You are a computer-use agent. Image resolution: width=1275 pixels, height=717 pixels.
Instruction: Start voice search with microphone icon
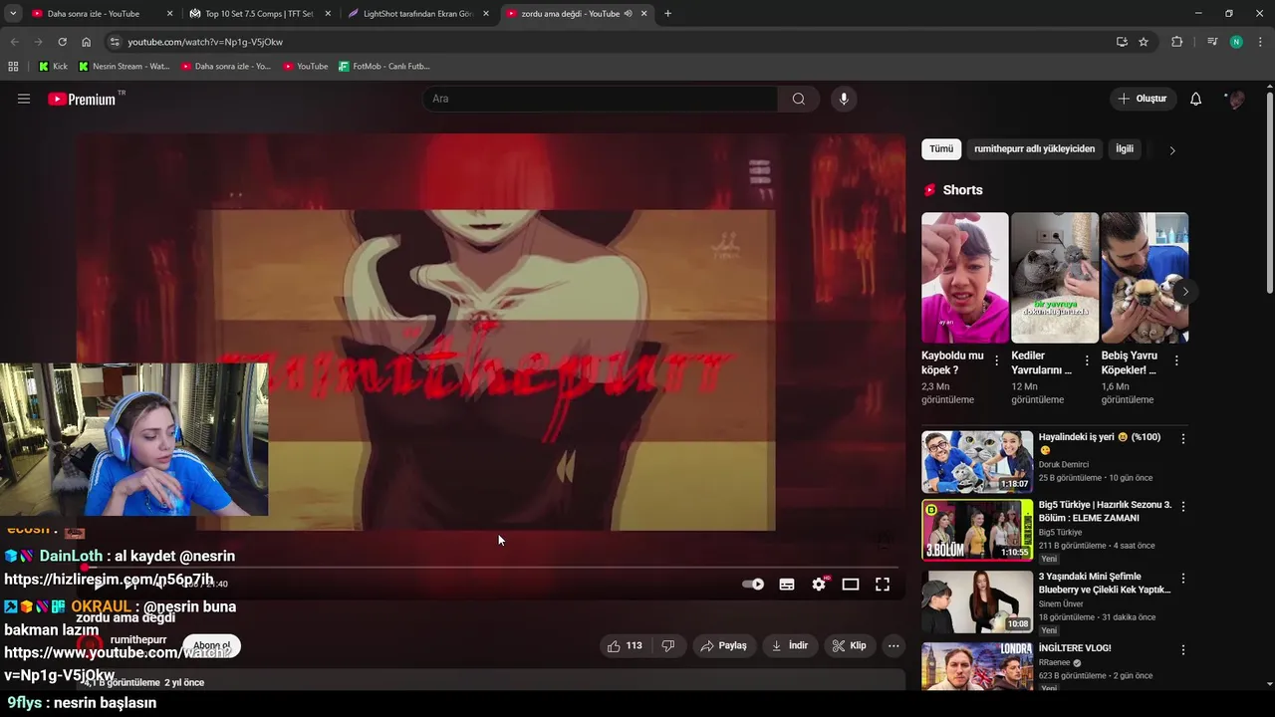click(844, 99)
